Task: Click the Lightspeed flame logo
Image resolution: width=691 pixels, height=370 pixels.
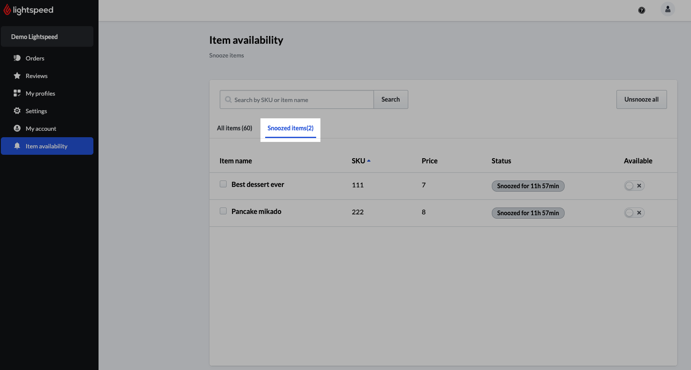Action: [x=7, y=10]
